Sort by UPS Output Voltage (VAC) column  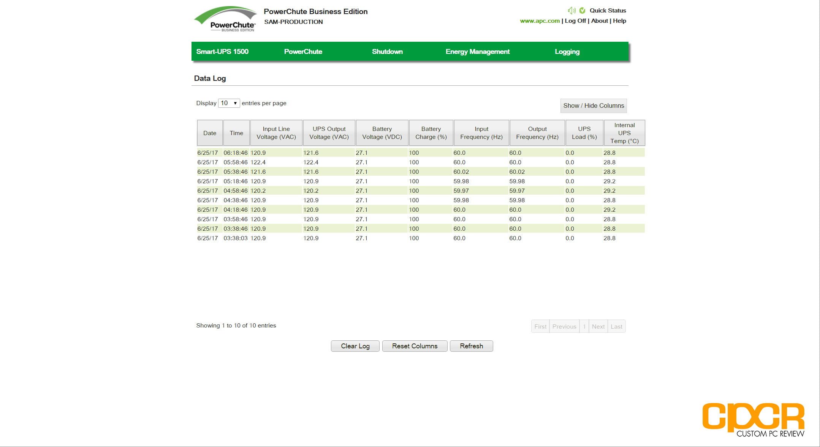point(329,133)
